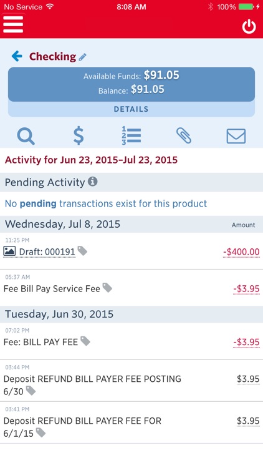Screen dimensions: 263x468
Task: Tap the paperclip attachments icon
Action: [x=184, y=136]
